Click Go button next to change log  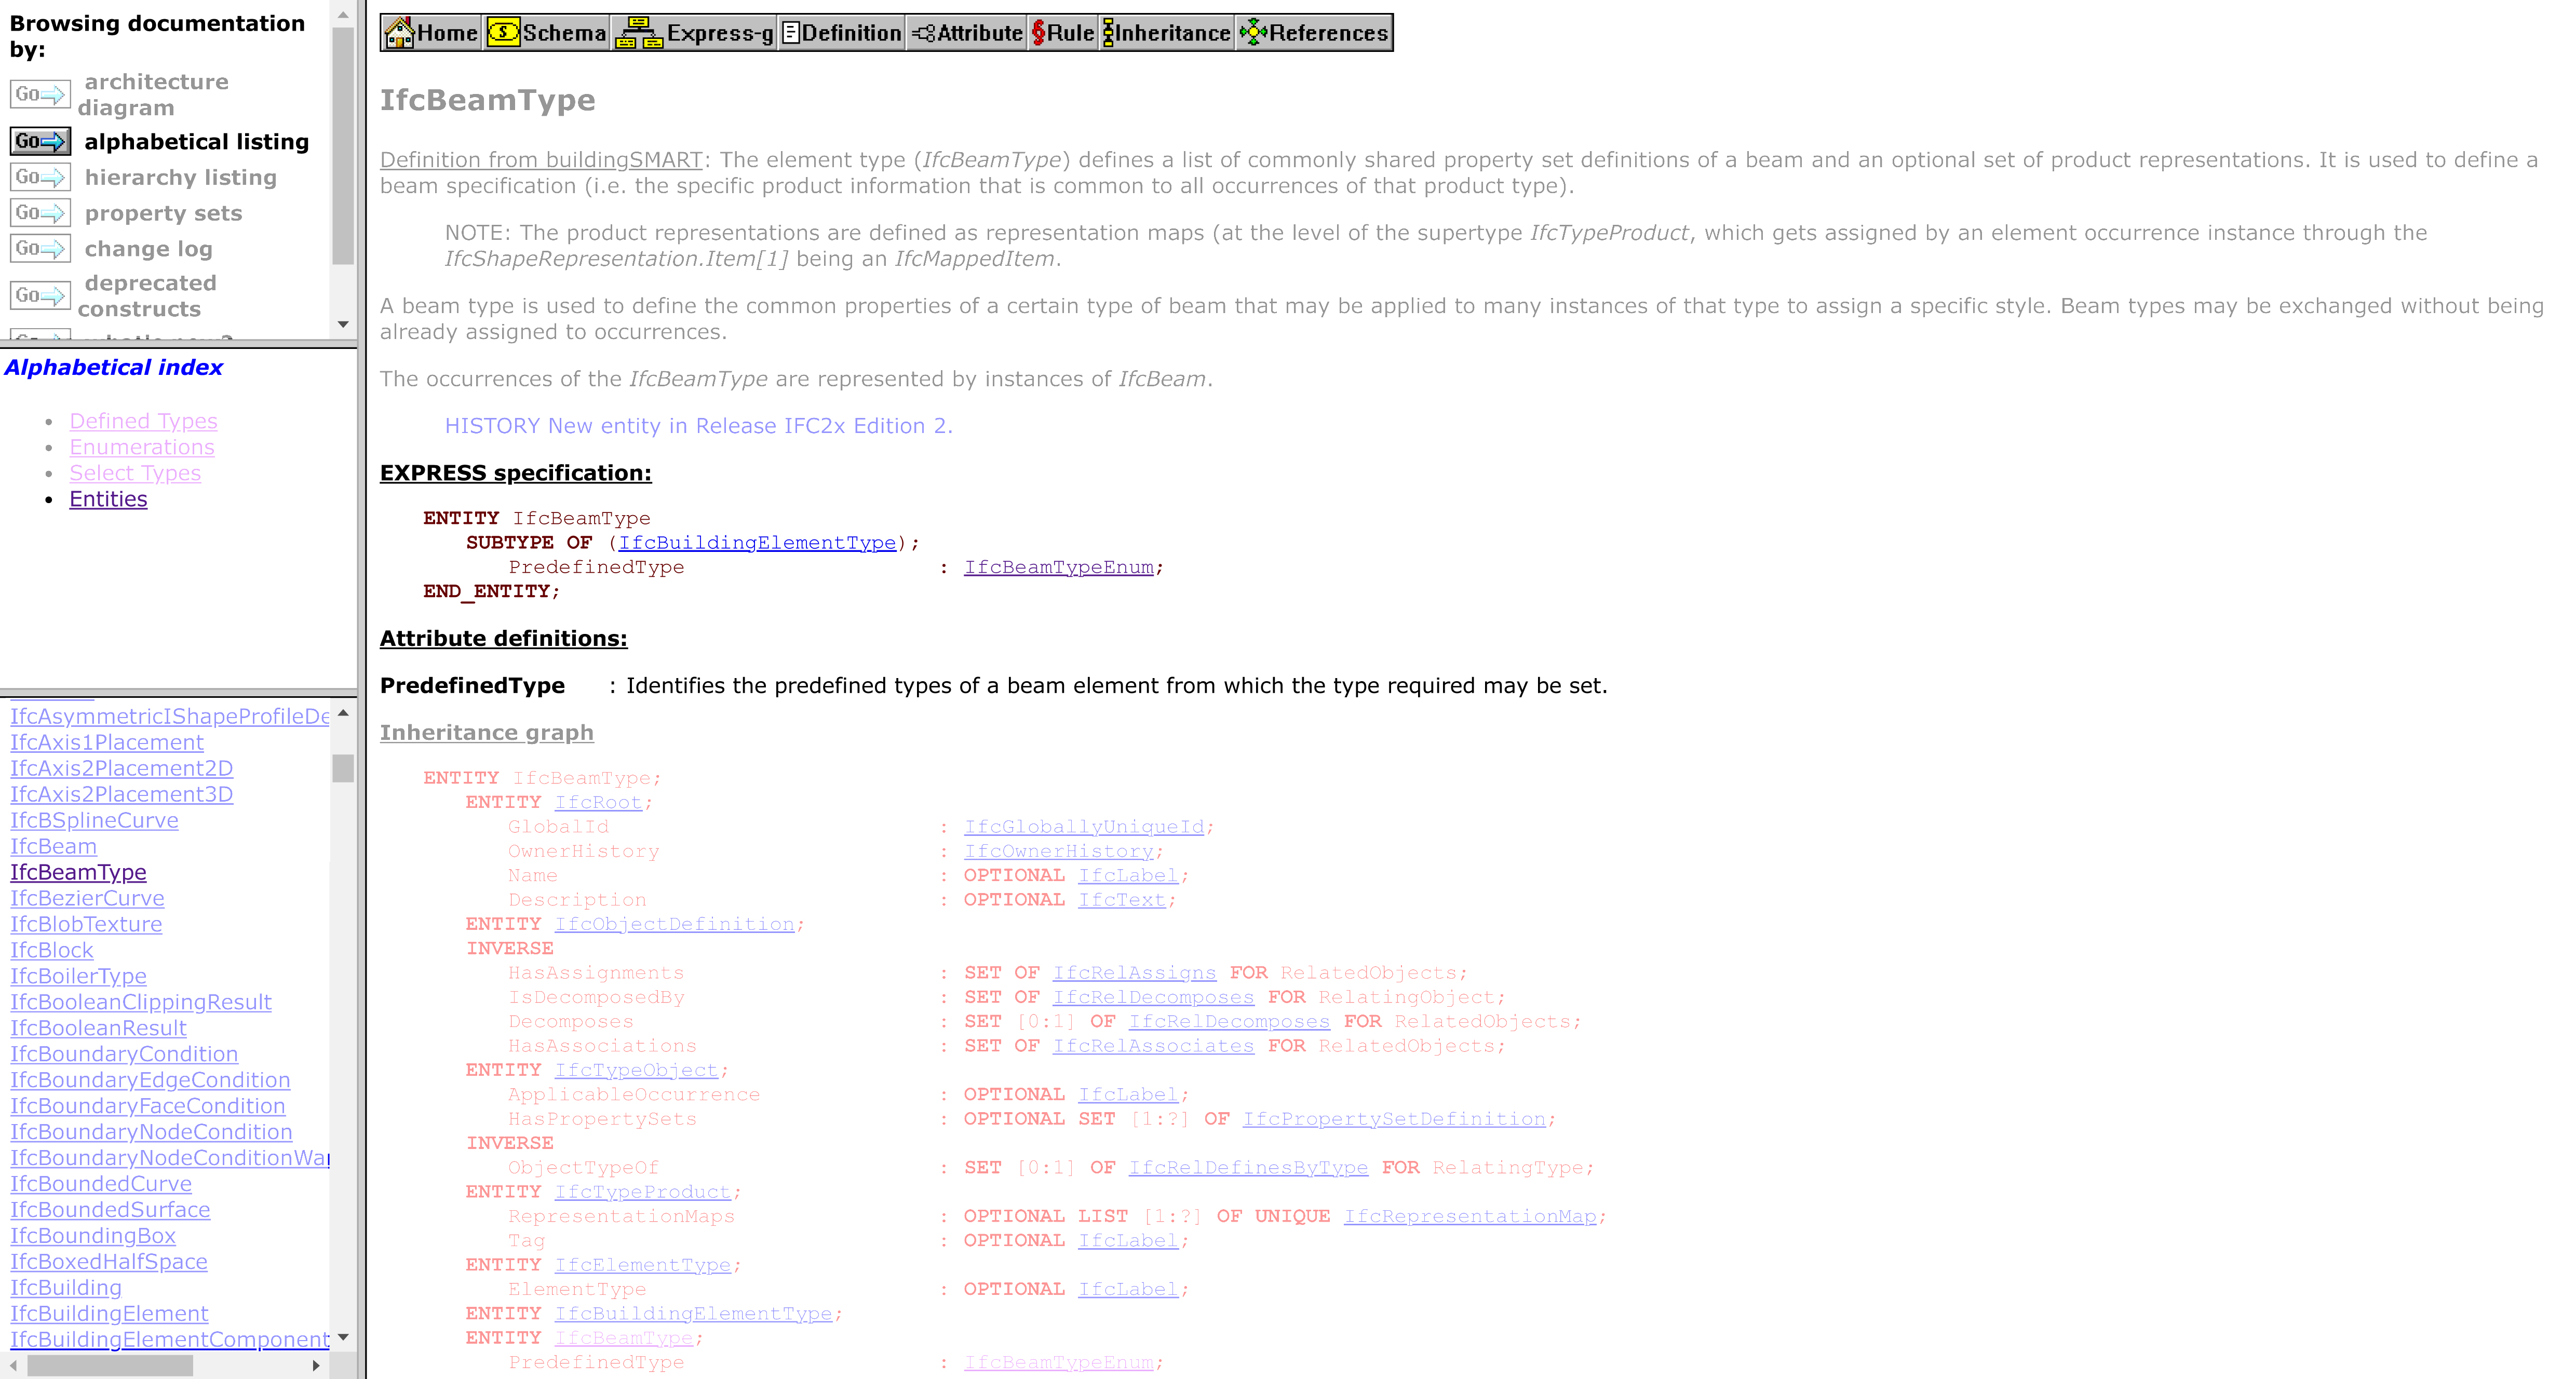[x=40, y=248]
